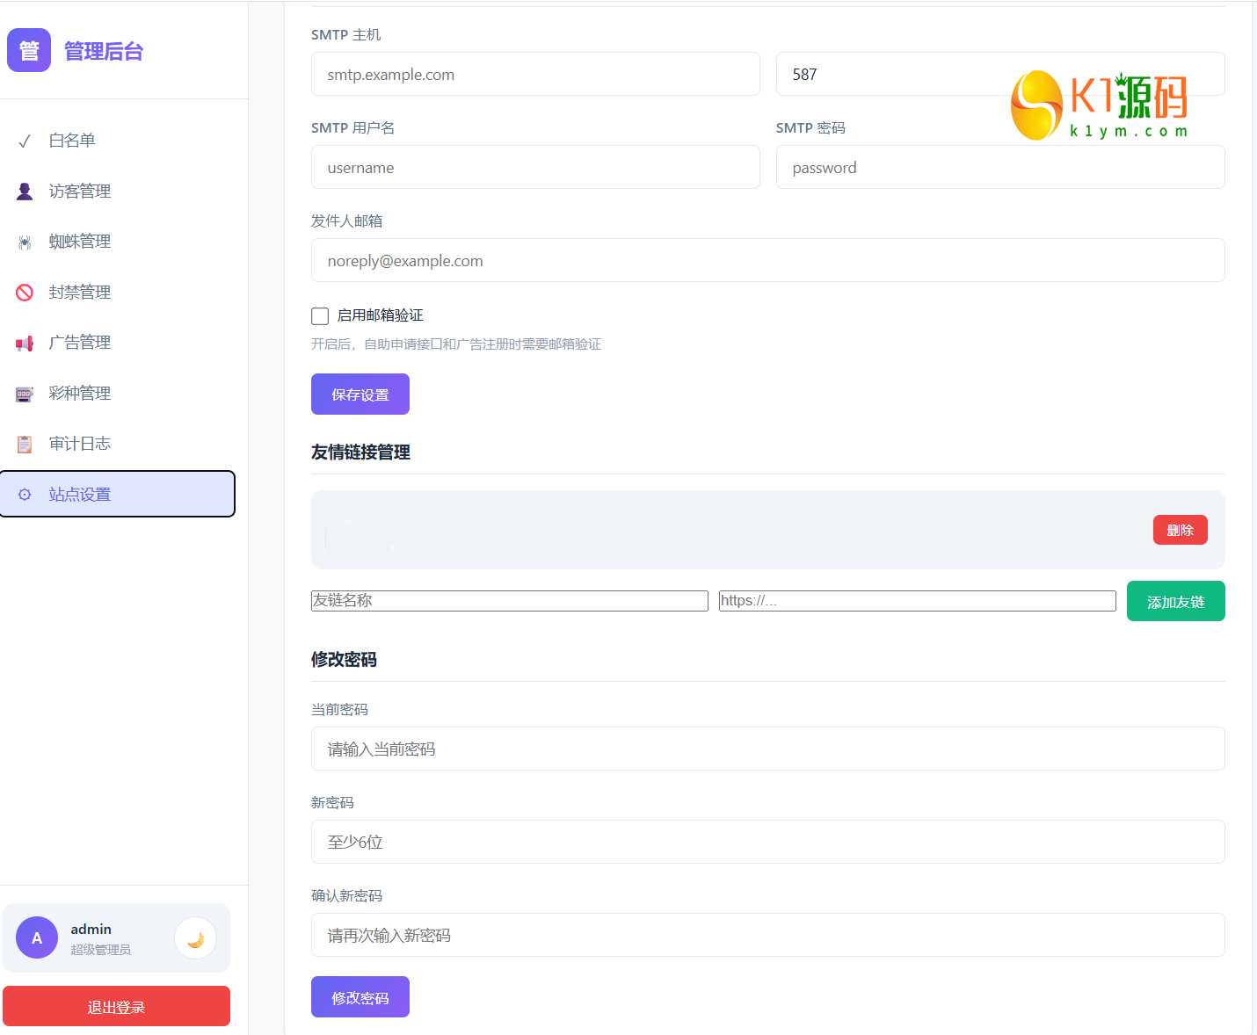Viewport: 1257px width, 1035px height.
Task: Click the 保存设置 button
Action: 360,394
